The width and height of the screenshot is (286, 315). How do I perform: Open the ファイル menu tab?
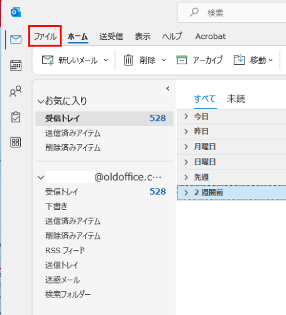pos(45,36)
